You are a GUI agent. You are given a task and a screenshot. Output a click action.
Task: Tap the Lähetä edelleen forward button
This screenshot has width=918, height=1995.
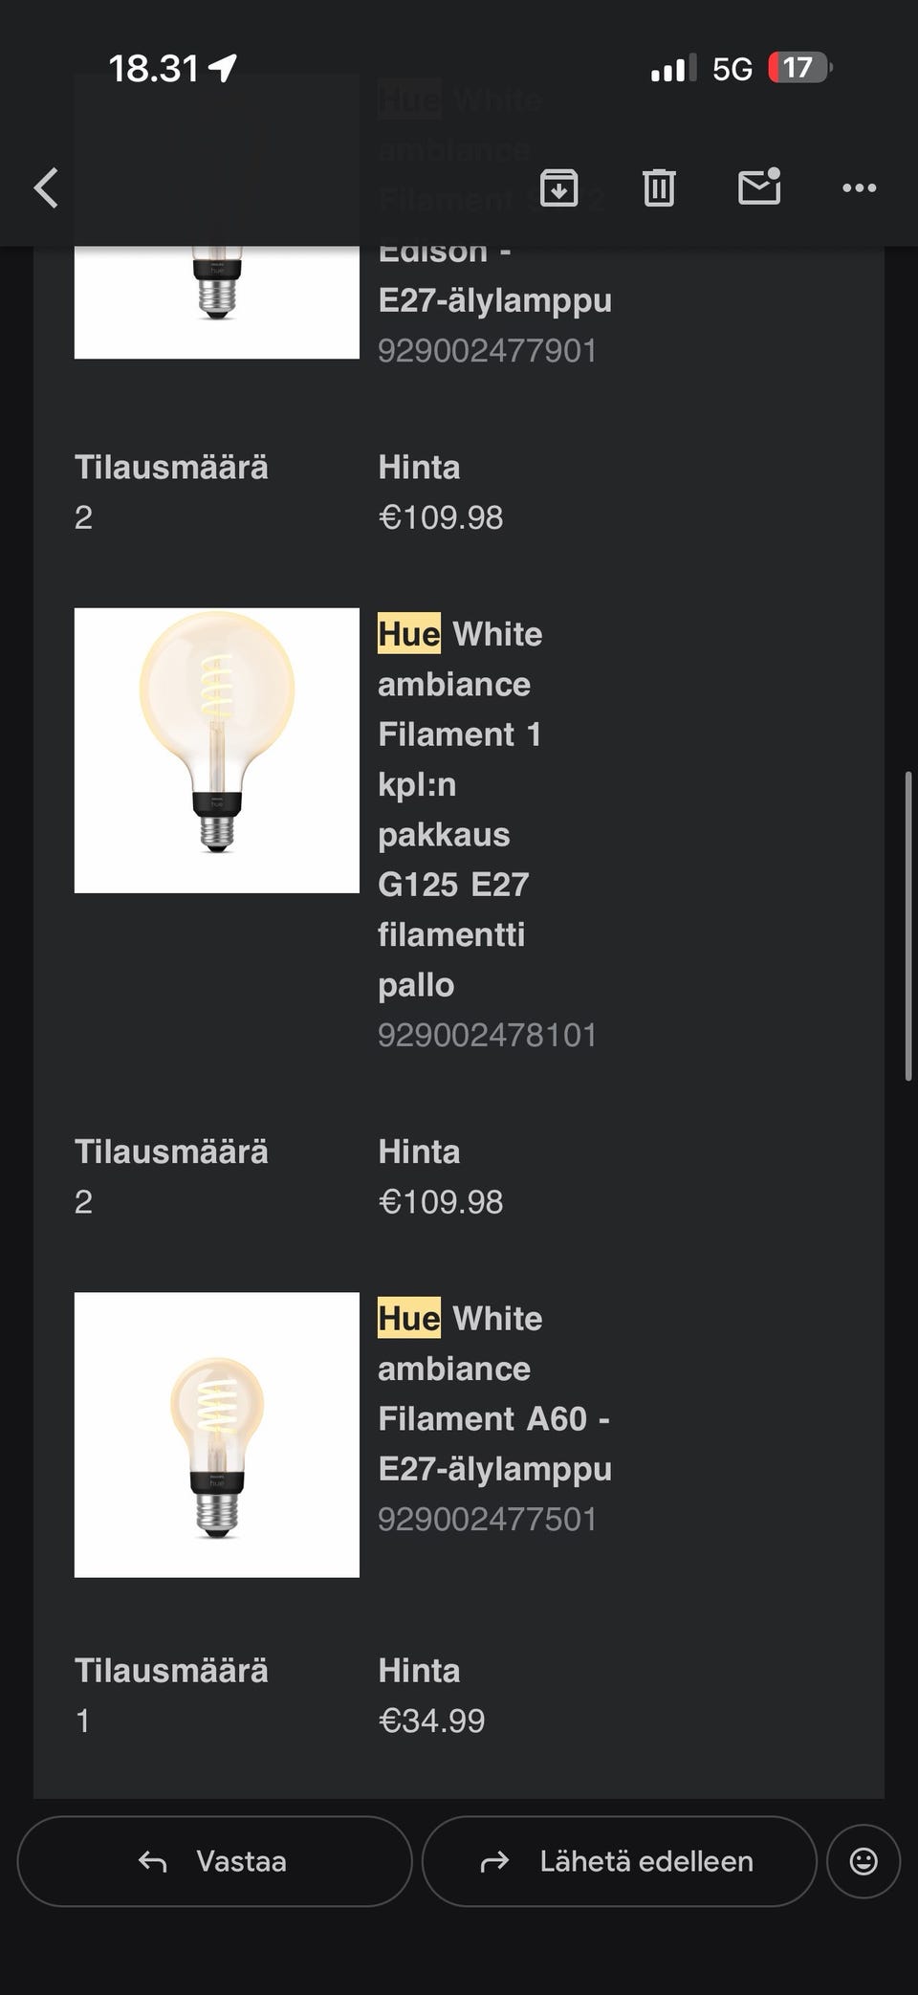coord(619,1861)
